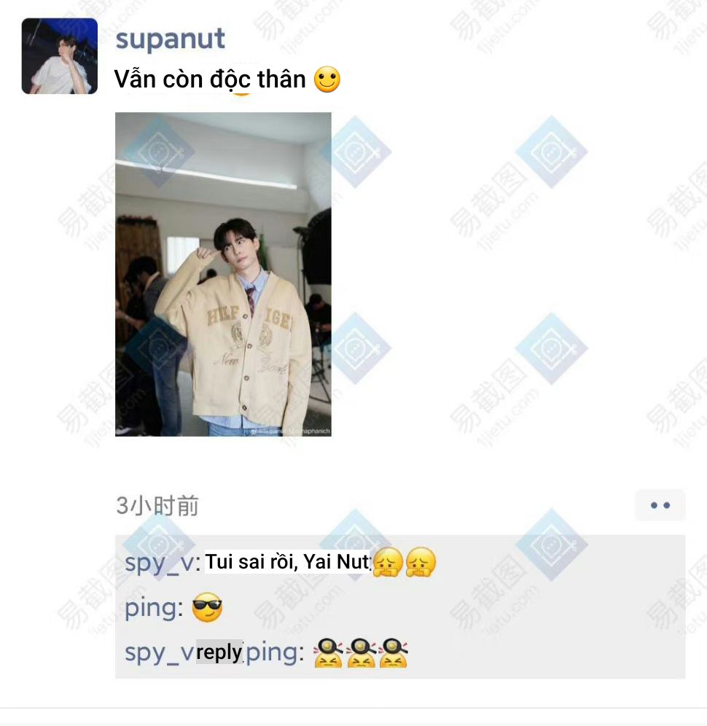Select the sunglasses emoji comment from ping

tap(208, 607)
